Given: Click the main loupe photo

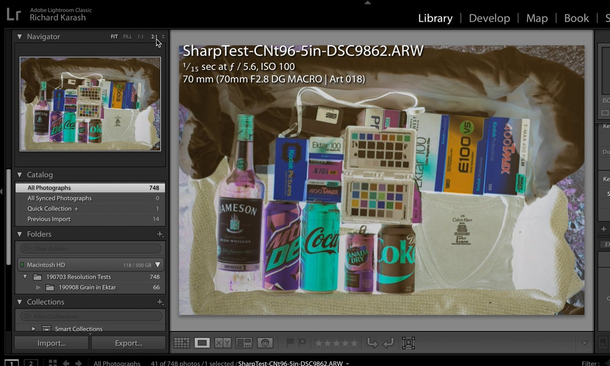Looking at the screenshot, I should (x=381, y=180).
